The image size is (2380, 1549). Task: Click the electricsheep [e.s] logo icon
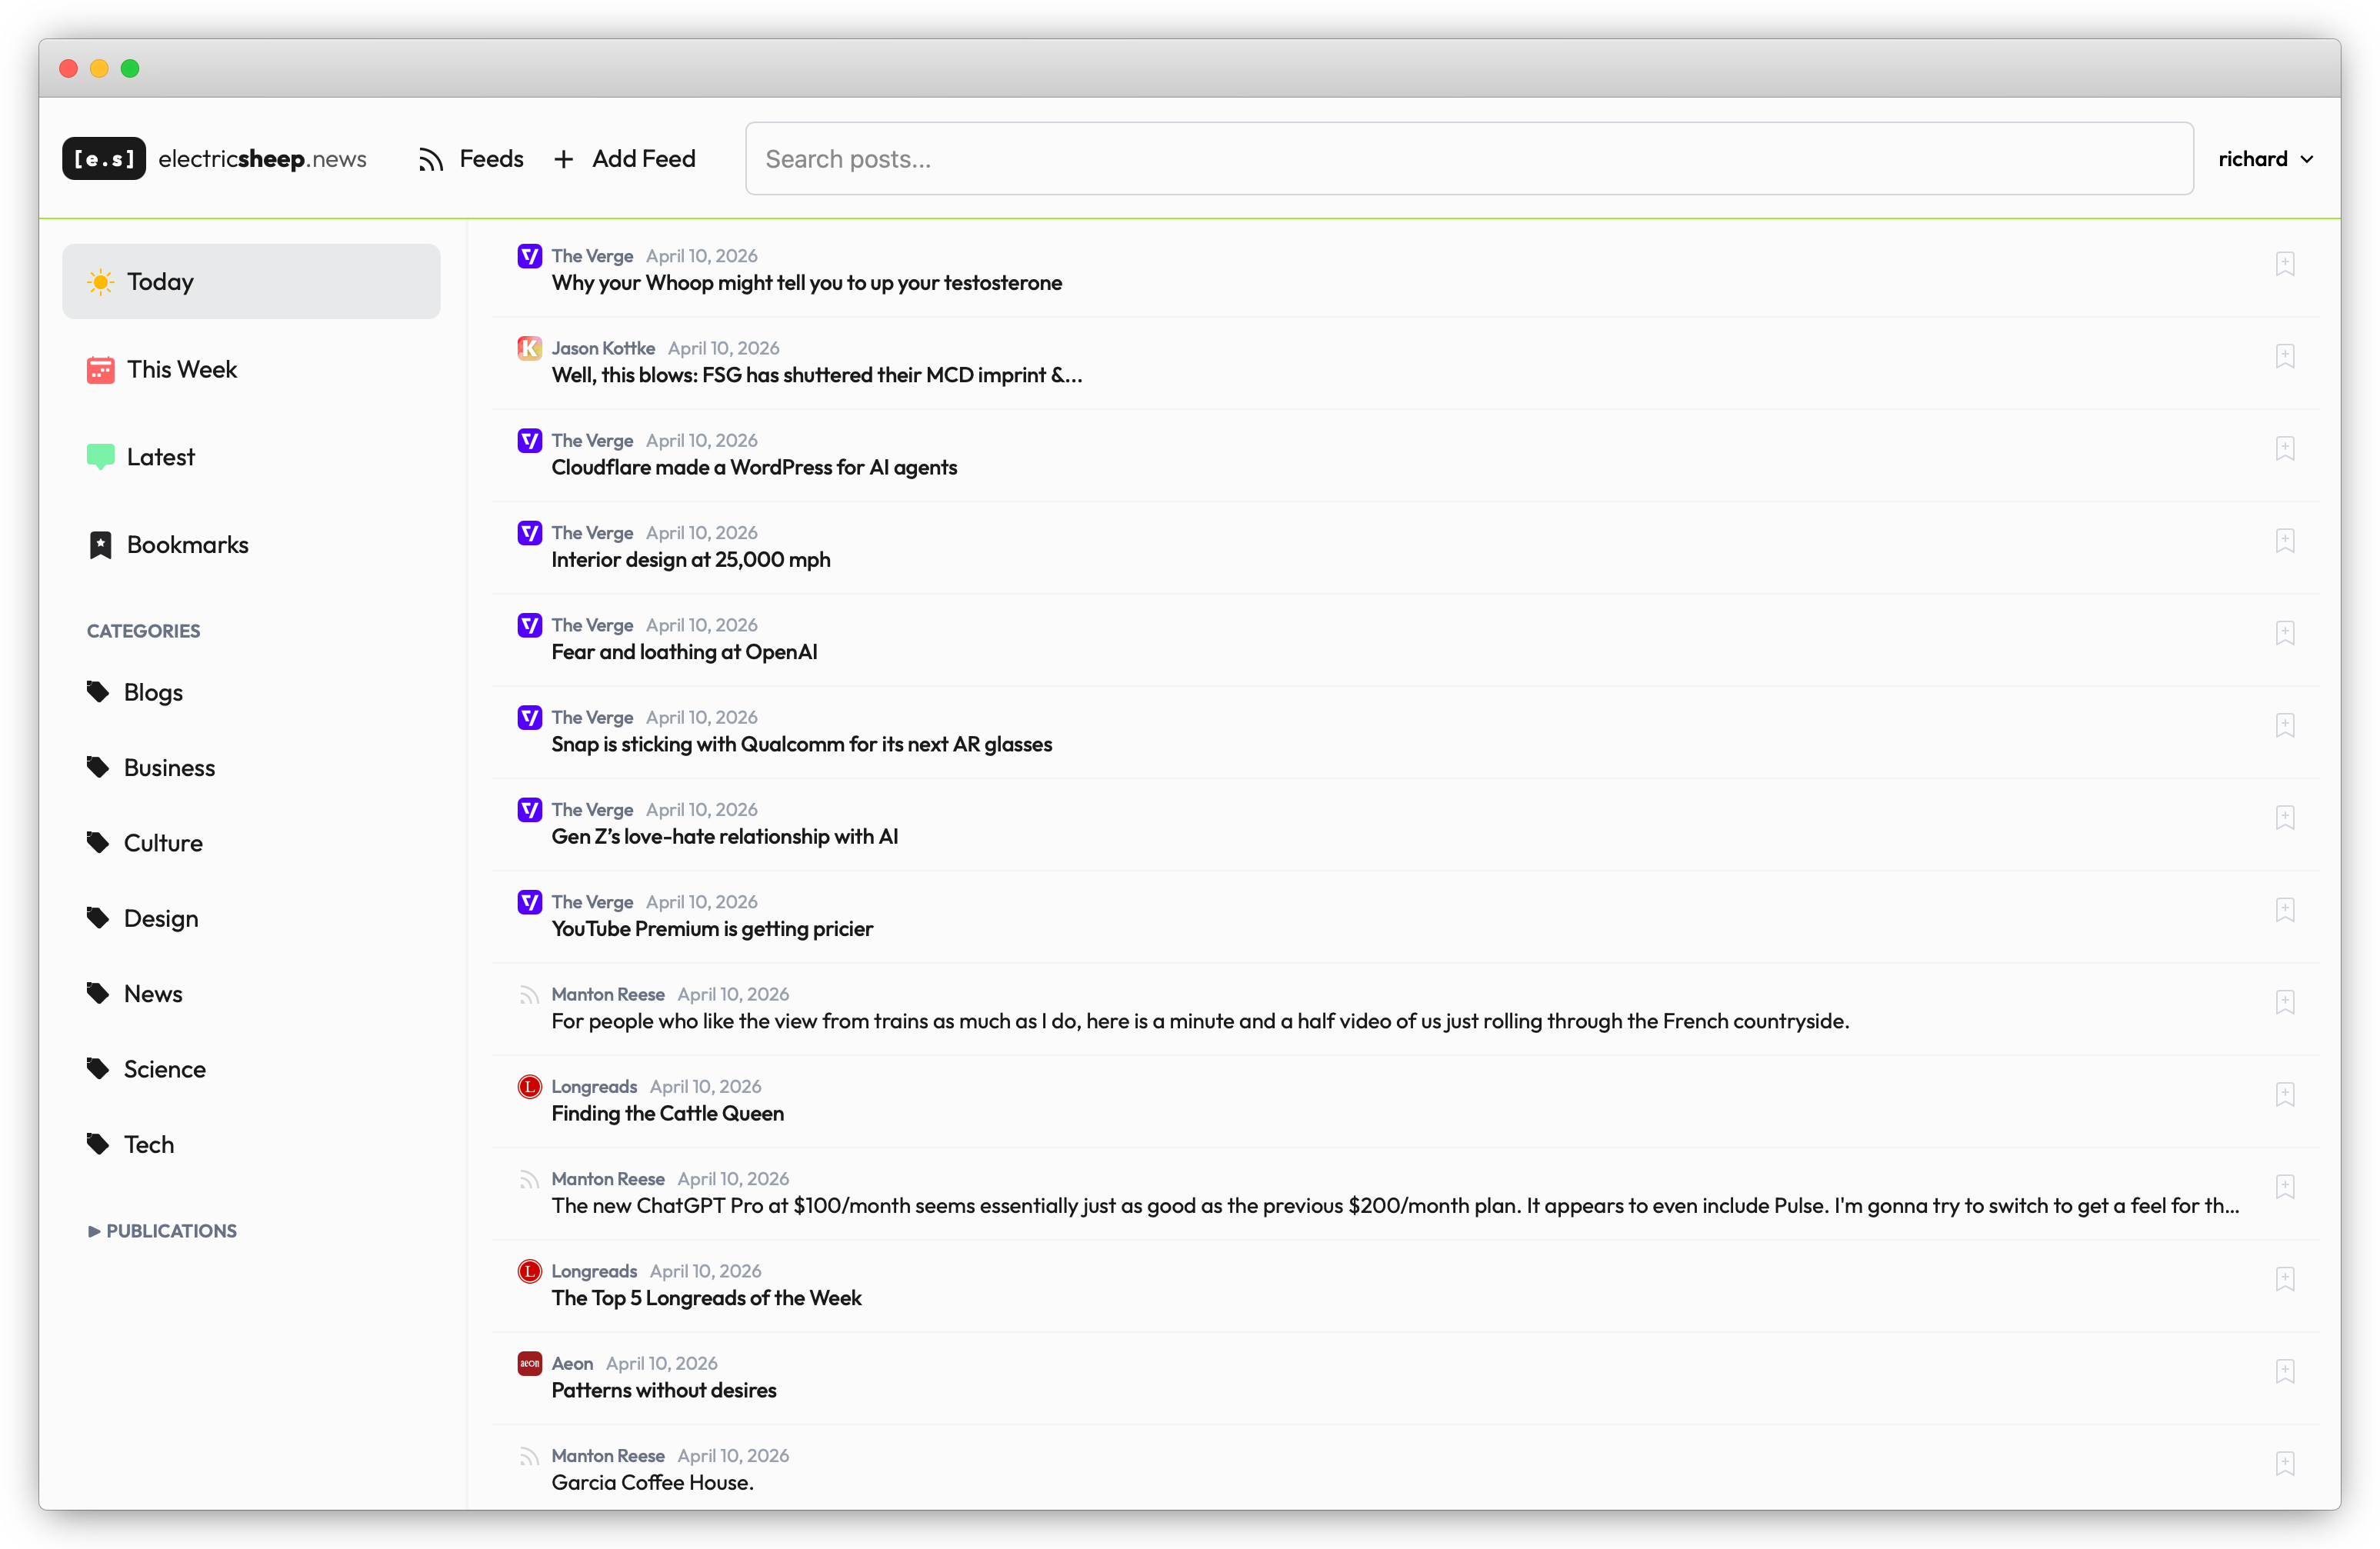[x=104, y=159]
